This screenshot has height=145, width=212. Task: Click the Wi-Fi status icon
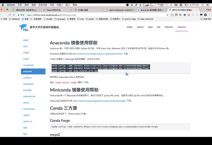click(x=167, y=5)
